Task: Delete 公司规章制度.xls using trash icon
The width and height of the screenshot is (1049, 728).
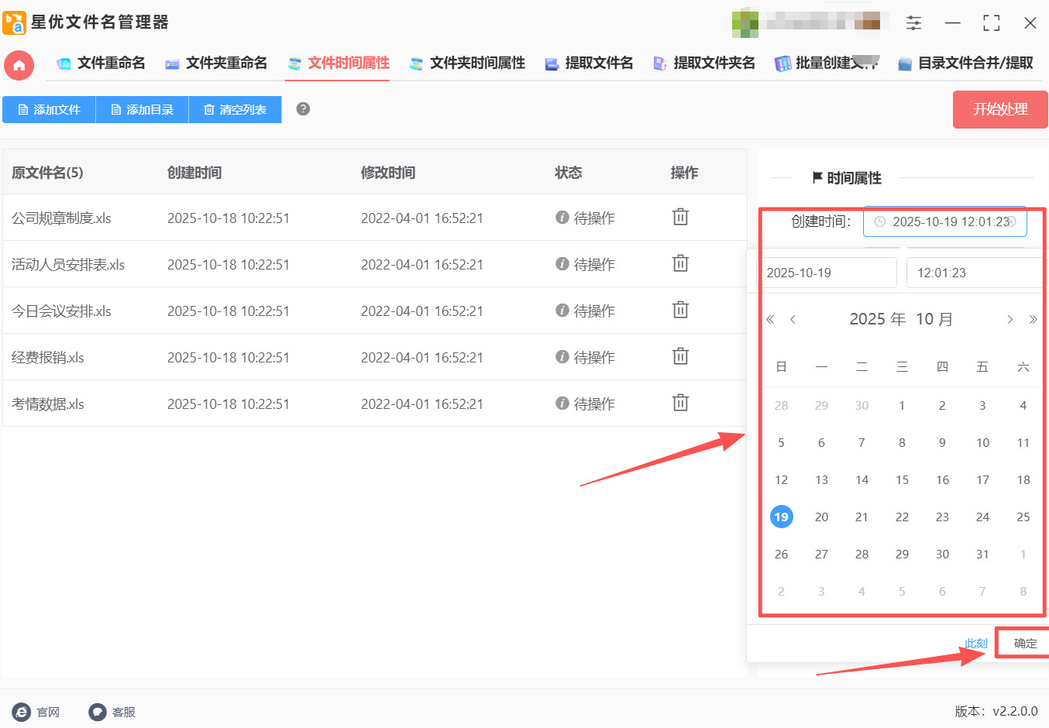Action: coord(680,217)
